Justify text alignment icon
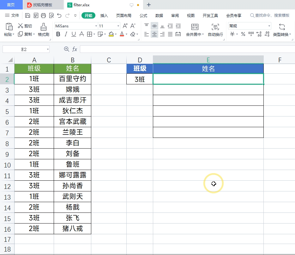 pyautogui.click(x=170, y=34)
